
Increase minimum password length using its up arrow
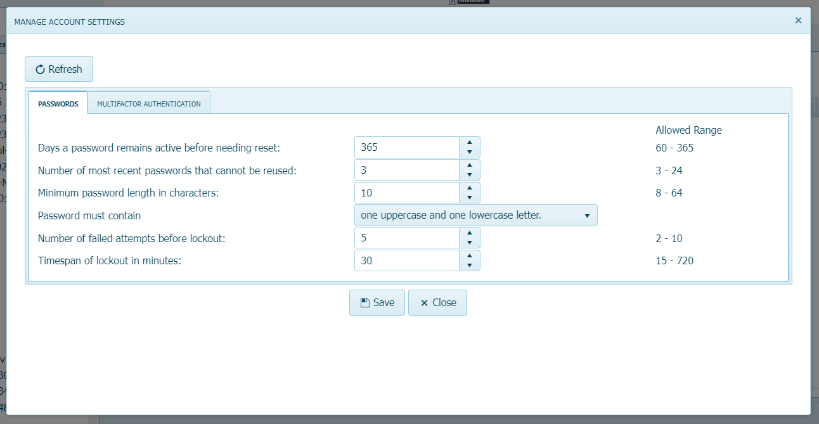(x=469, y=189)
